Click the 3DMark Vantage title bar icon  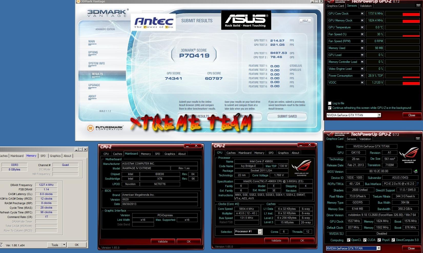[78, 1]
